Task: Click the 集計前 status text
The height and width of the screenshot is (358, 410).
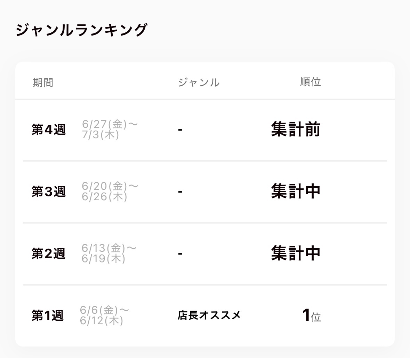Action: point(296,129)
